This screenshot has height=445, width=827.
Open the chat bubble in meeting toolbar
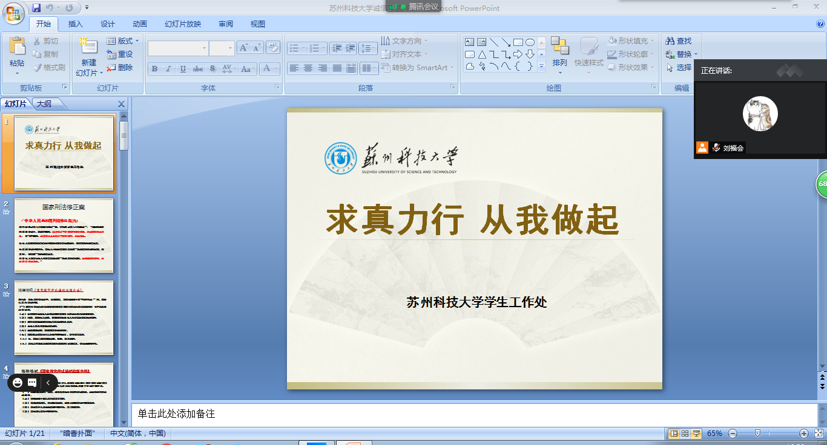click(x=32, y=383)
